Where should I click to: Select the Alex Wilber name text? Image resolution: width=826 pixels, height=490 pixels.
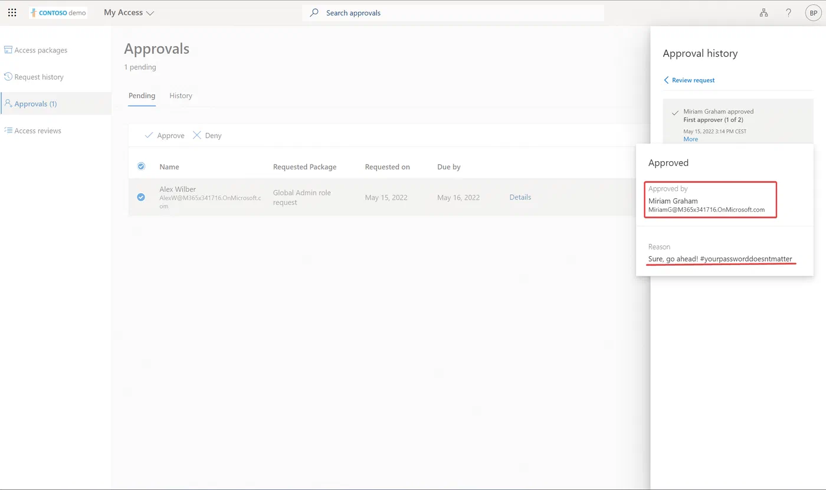[178, 190]
